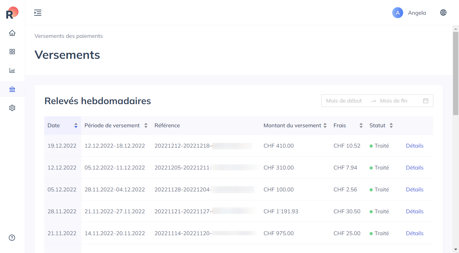Image resolution: width=459 pixels, height=253 pixels.
Task: Click the Angela user avatar
Action: [398, 13]
